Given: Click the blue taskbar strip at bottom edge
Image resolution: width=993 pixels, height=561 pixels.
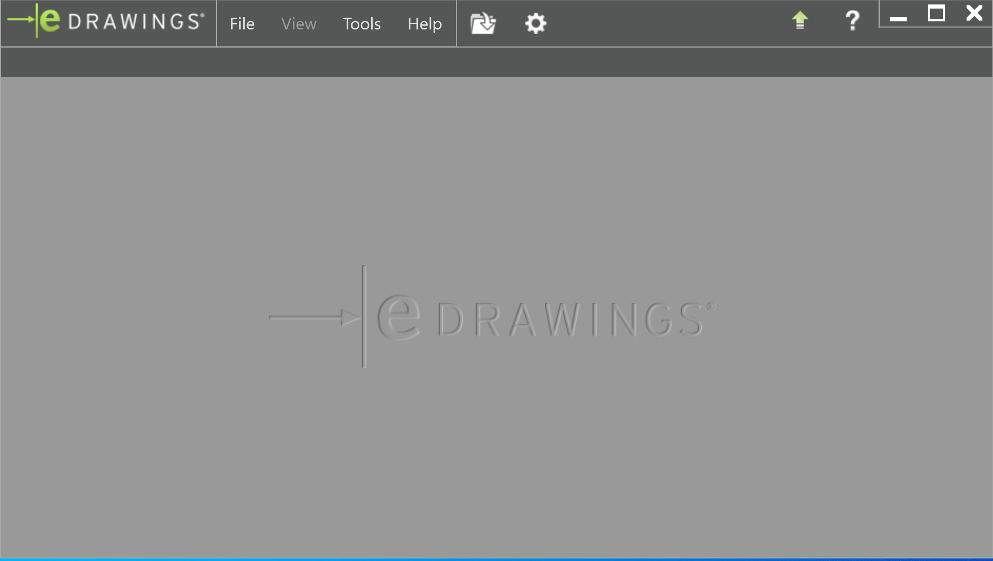Looking at the screenshot, I should 496,559.
